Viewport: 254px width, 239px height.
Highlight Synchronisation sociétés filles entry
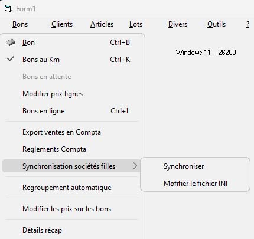point(71,166)
